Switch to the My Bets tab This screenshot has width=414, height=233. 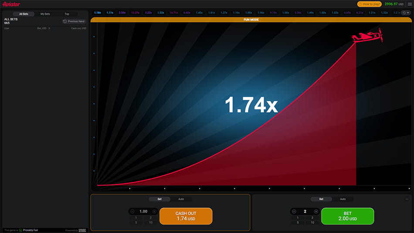tap(45, 14)
